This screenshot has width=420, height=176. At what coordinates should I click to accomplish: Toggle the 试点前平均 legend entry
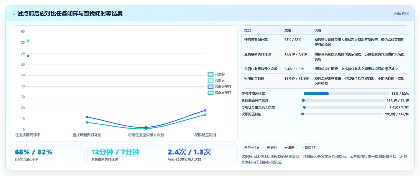[x=220, y=86]
